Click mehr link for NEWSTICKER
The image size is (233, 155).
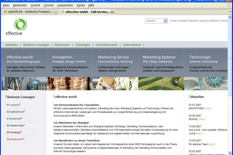point(208,108)
